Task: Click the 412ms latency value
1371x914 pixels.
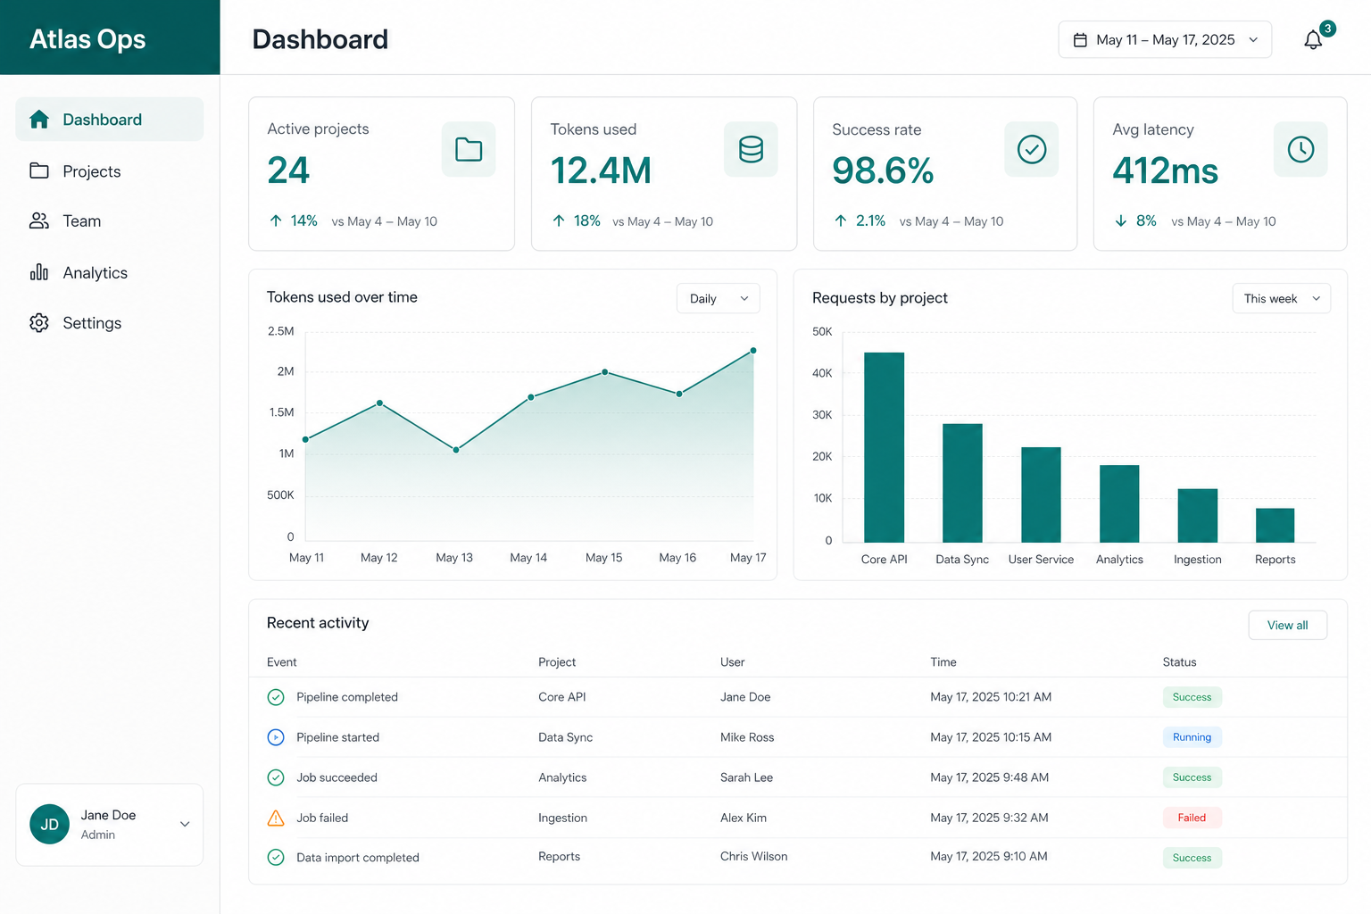Action: 1165,170
